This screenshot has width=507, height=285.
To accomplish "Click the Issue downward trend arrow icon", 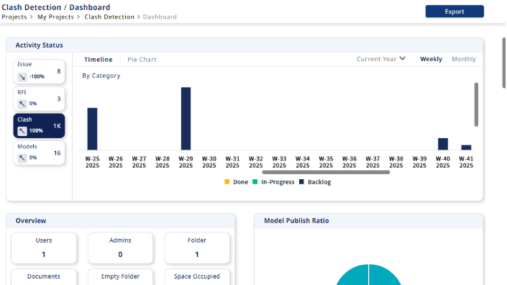I will pos(22,77).
